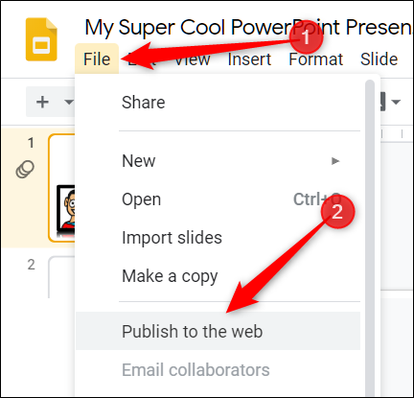Open the File menu
This screenshot has width=414, height=398.
pos(97,59)
